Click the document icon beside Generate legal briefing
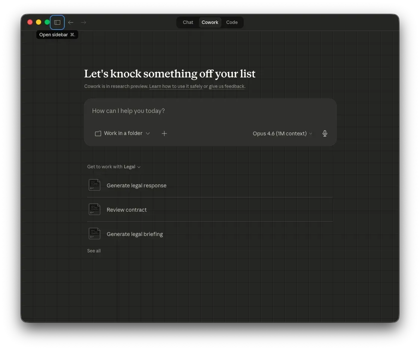The image size is (420, 350). click(x=95, y=234)
